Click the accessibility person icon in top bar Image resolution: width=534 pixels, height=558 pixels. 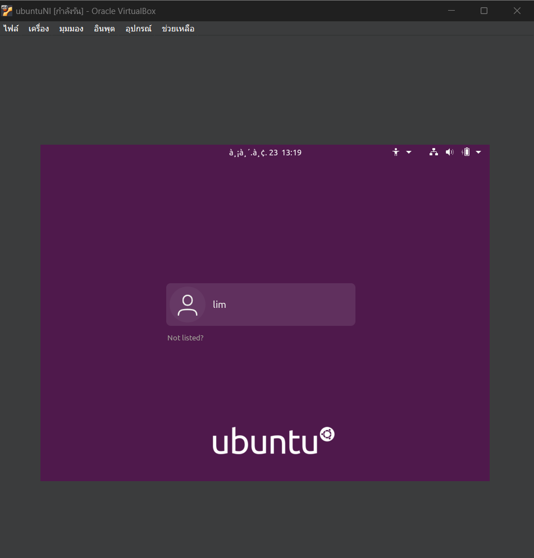[x=396, y=152]
